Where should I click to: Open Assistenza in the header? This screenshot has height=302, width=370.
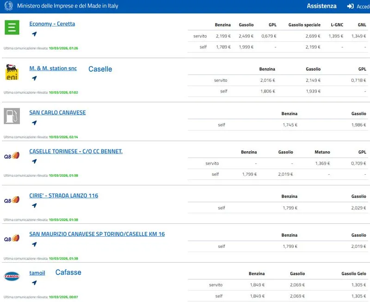pos(321,6)
